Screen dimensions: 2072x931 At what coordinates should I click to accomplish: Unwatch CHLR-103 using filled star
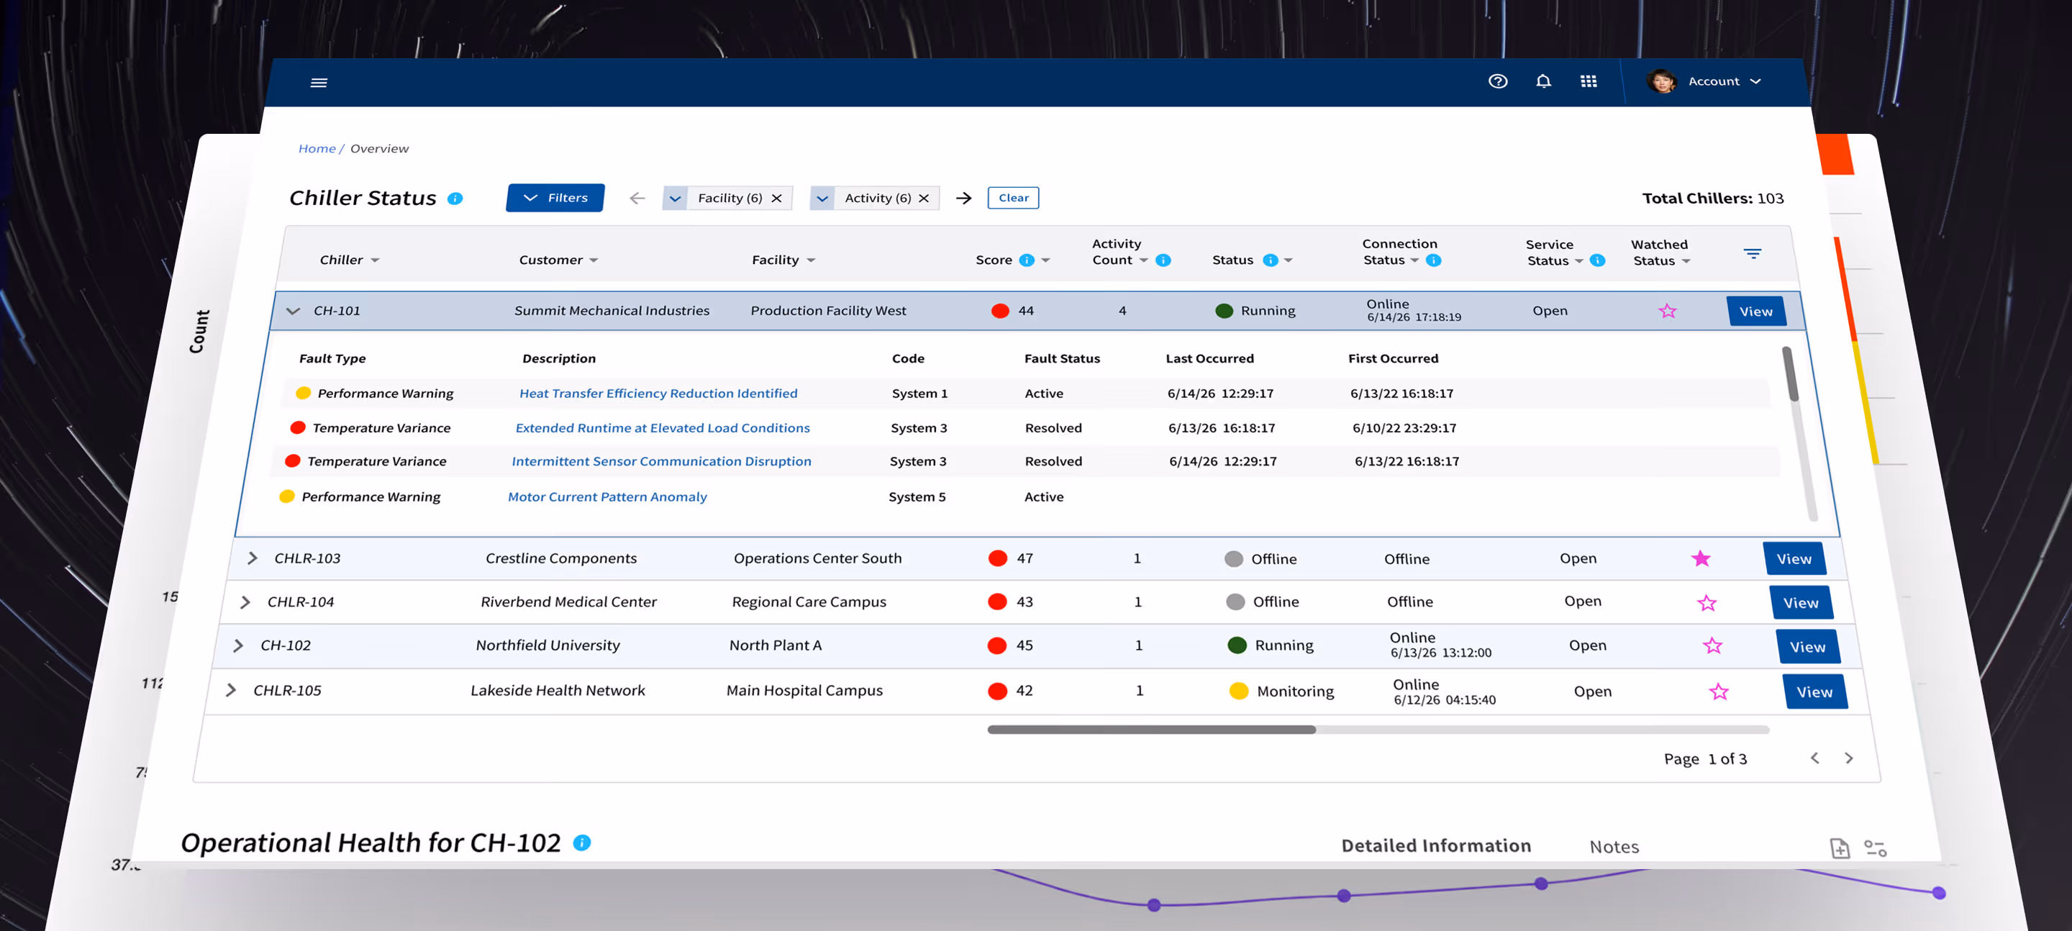1700,558
